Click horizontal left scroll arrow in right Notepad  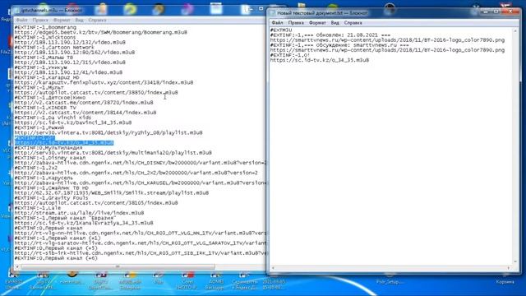pyautogui.click(x=273, y=268)
